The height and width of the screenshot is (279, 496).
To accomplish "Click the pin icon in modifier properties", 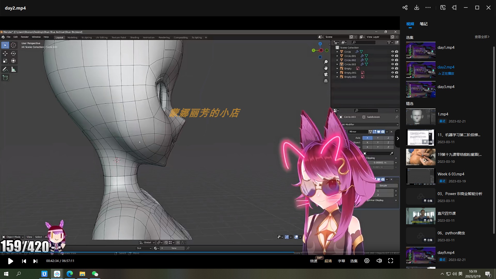I will (397, 117).
